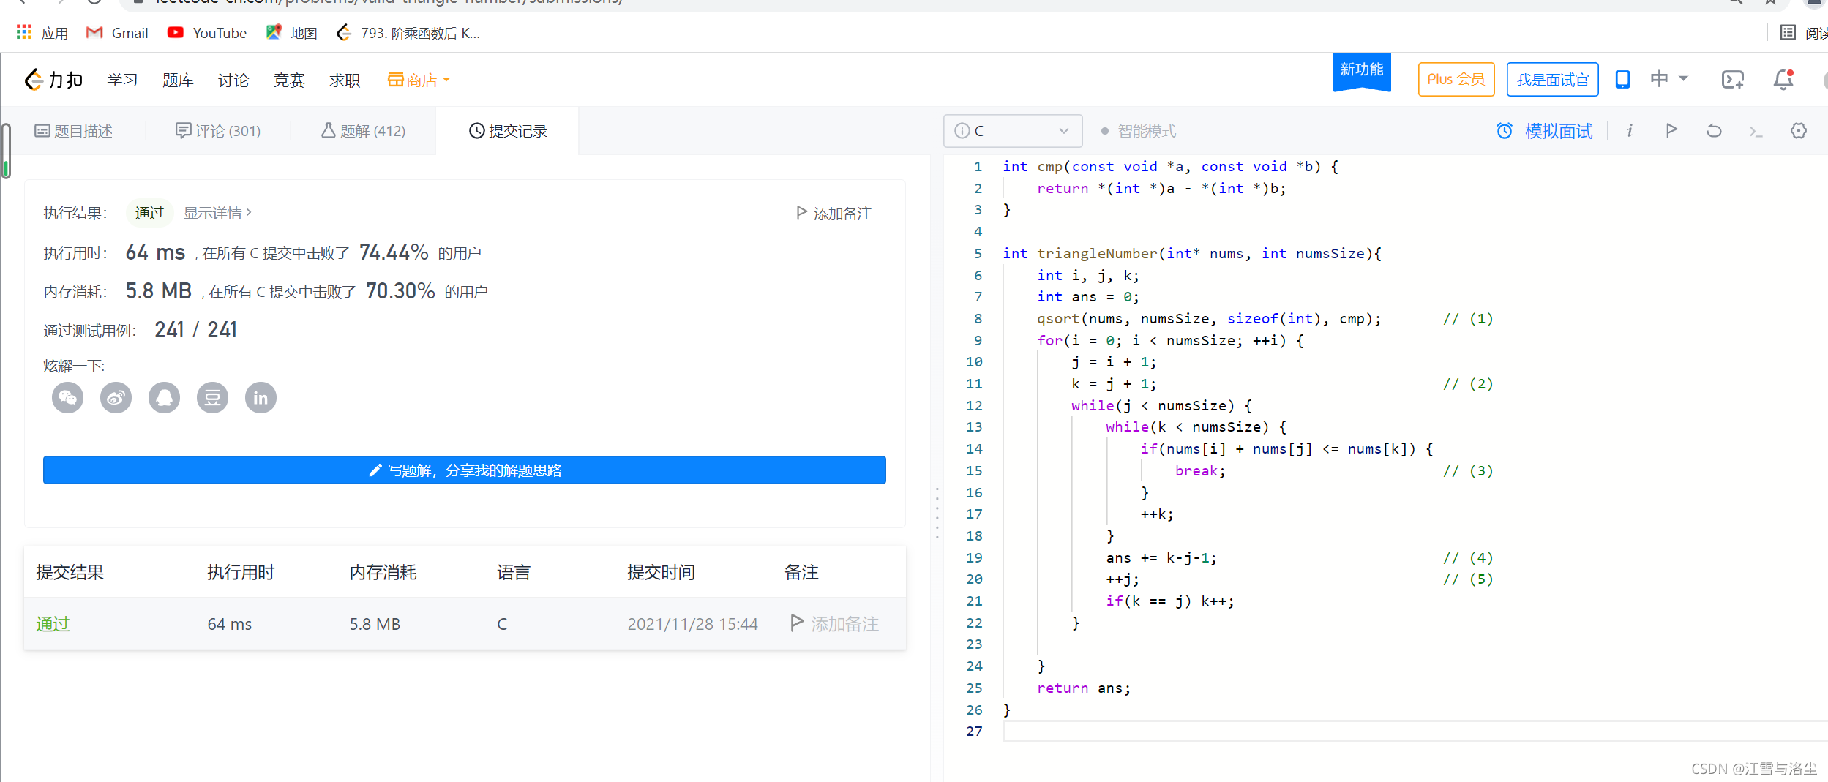Screen dimensions: 1828x782
Task: Click the empty code line 27
Action: pyautogui.click(x=1415, y=731)
